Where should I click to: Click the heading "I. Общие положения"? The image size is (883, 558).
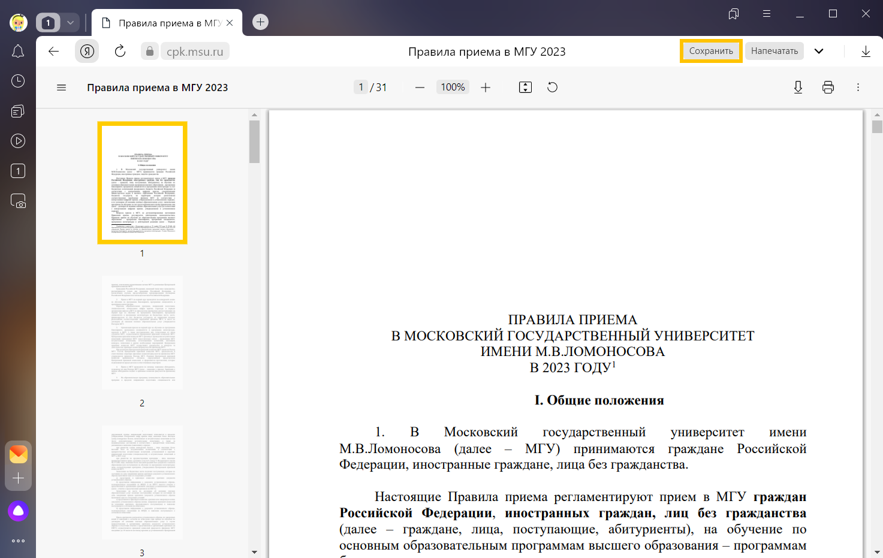click(599, 400)
